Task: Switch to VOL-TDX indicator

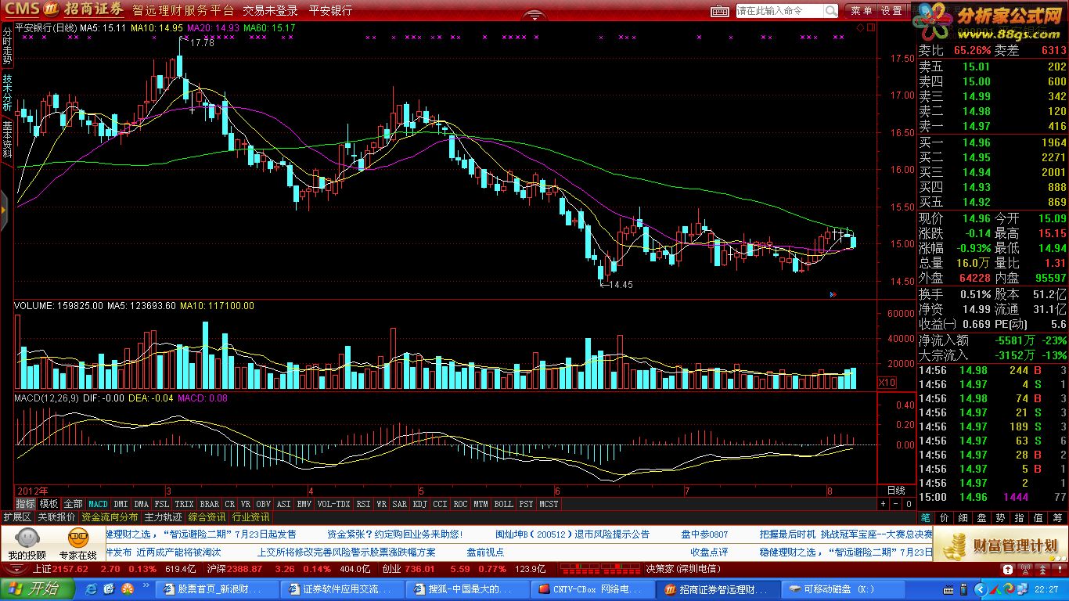Action: (x=334, y=504)
